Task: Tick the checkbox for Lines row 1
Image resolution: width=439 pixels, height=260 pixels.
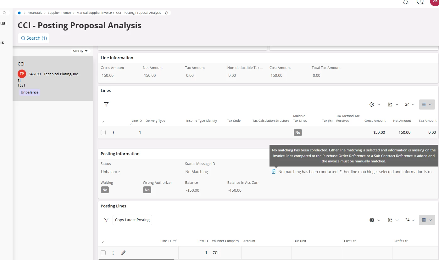Action: tap(103, 133)
